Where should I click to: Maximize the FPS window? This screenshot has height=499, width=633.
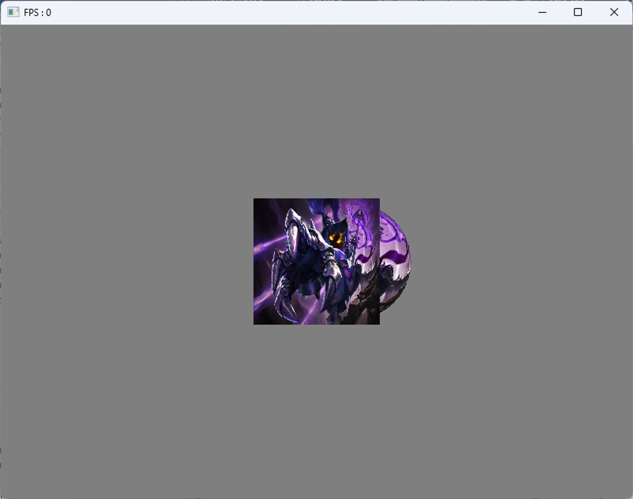(x=578, y=12)
